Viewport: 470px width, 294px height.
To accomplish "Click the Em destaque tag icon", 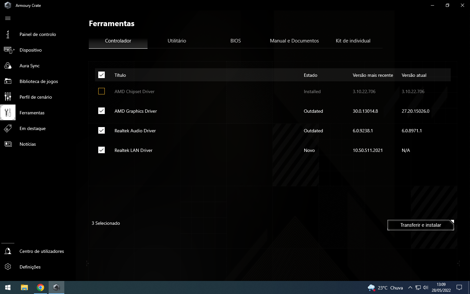I will tap(8, 128).
